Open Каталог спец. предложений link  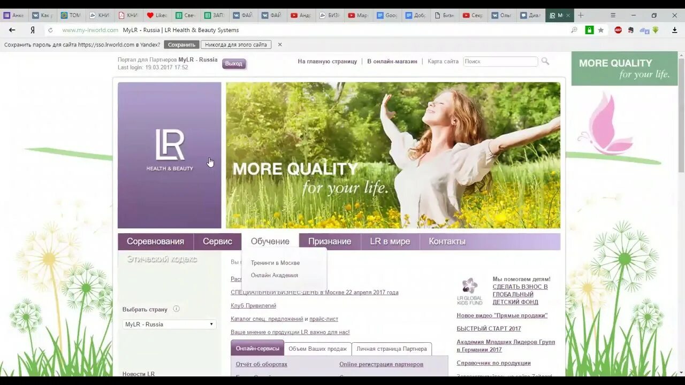coord(267,319)
